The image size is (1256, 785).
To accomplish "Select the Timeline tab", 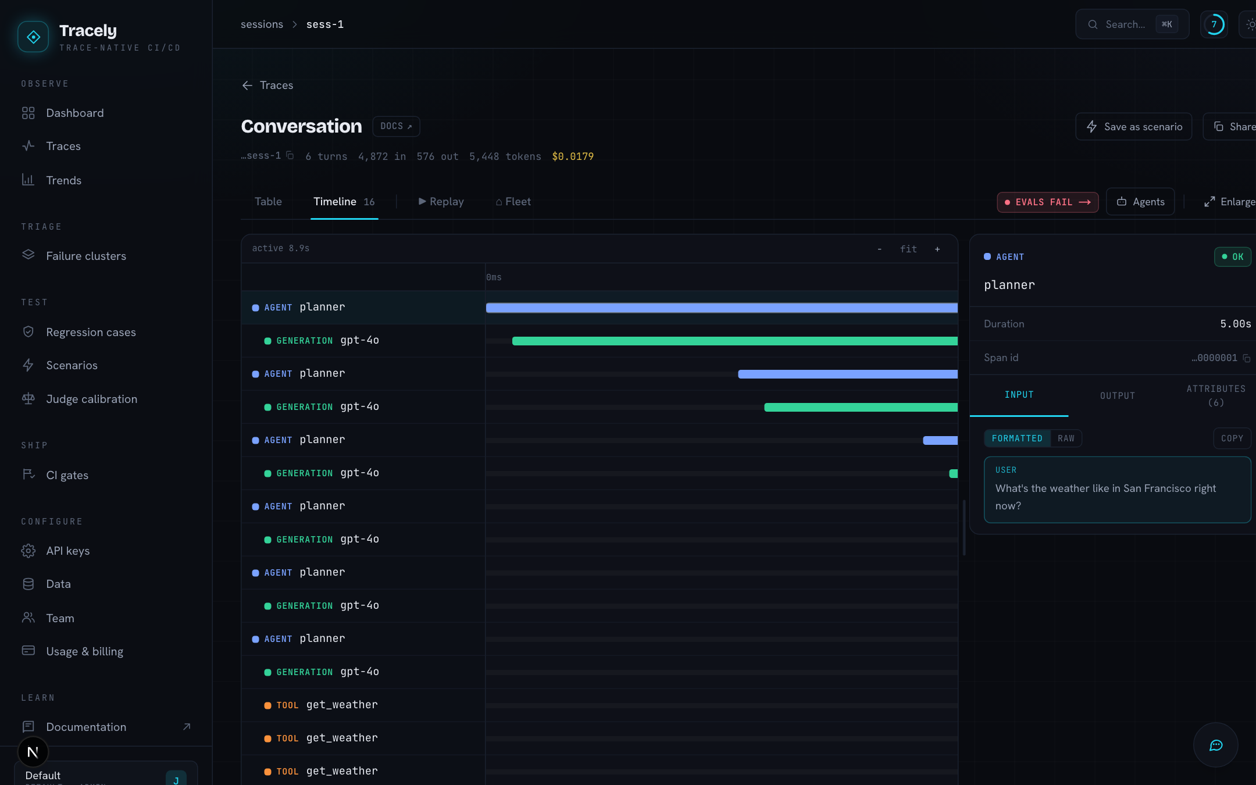I will click(344, 202).
